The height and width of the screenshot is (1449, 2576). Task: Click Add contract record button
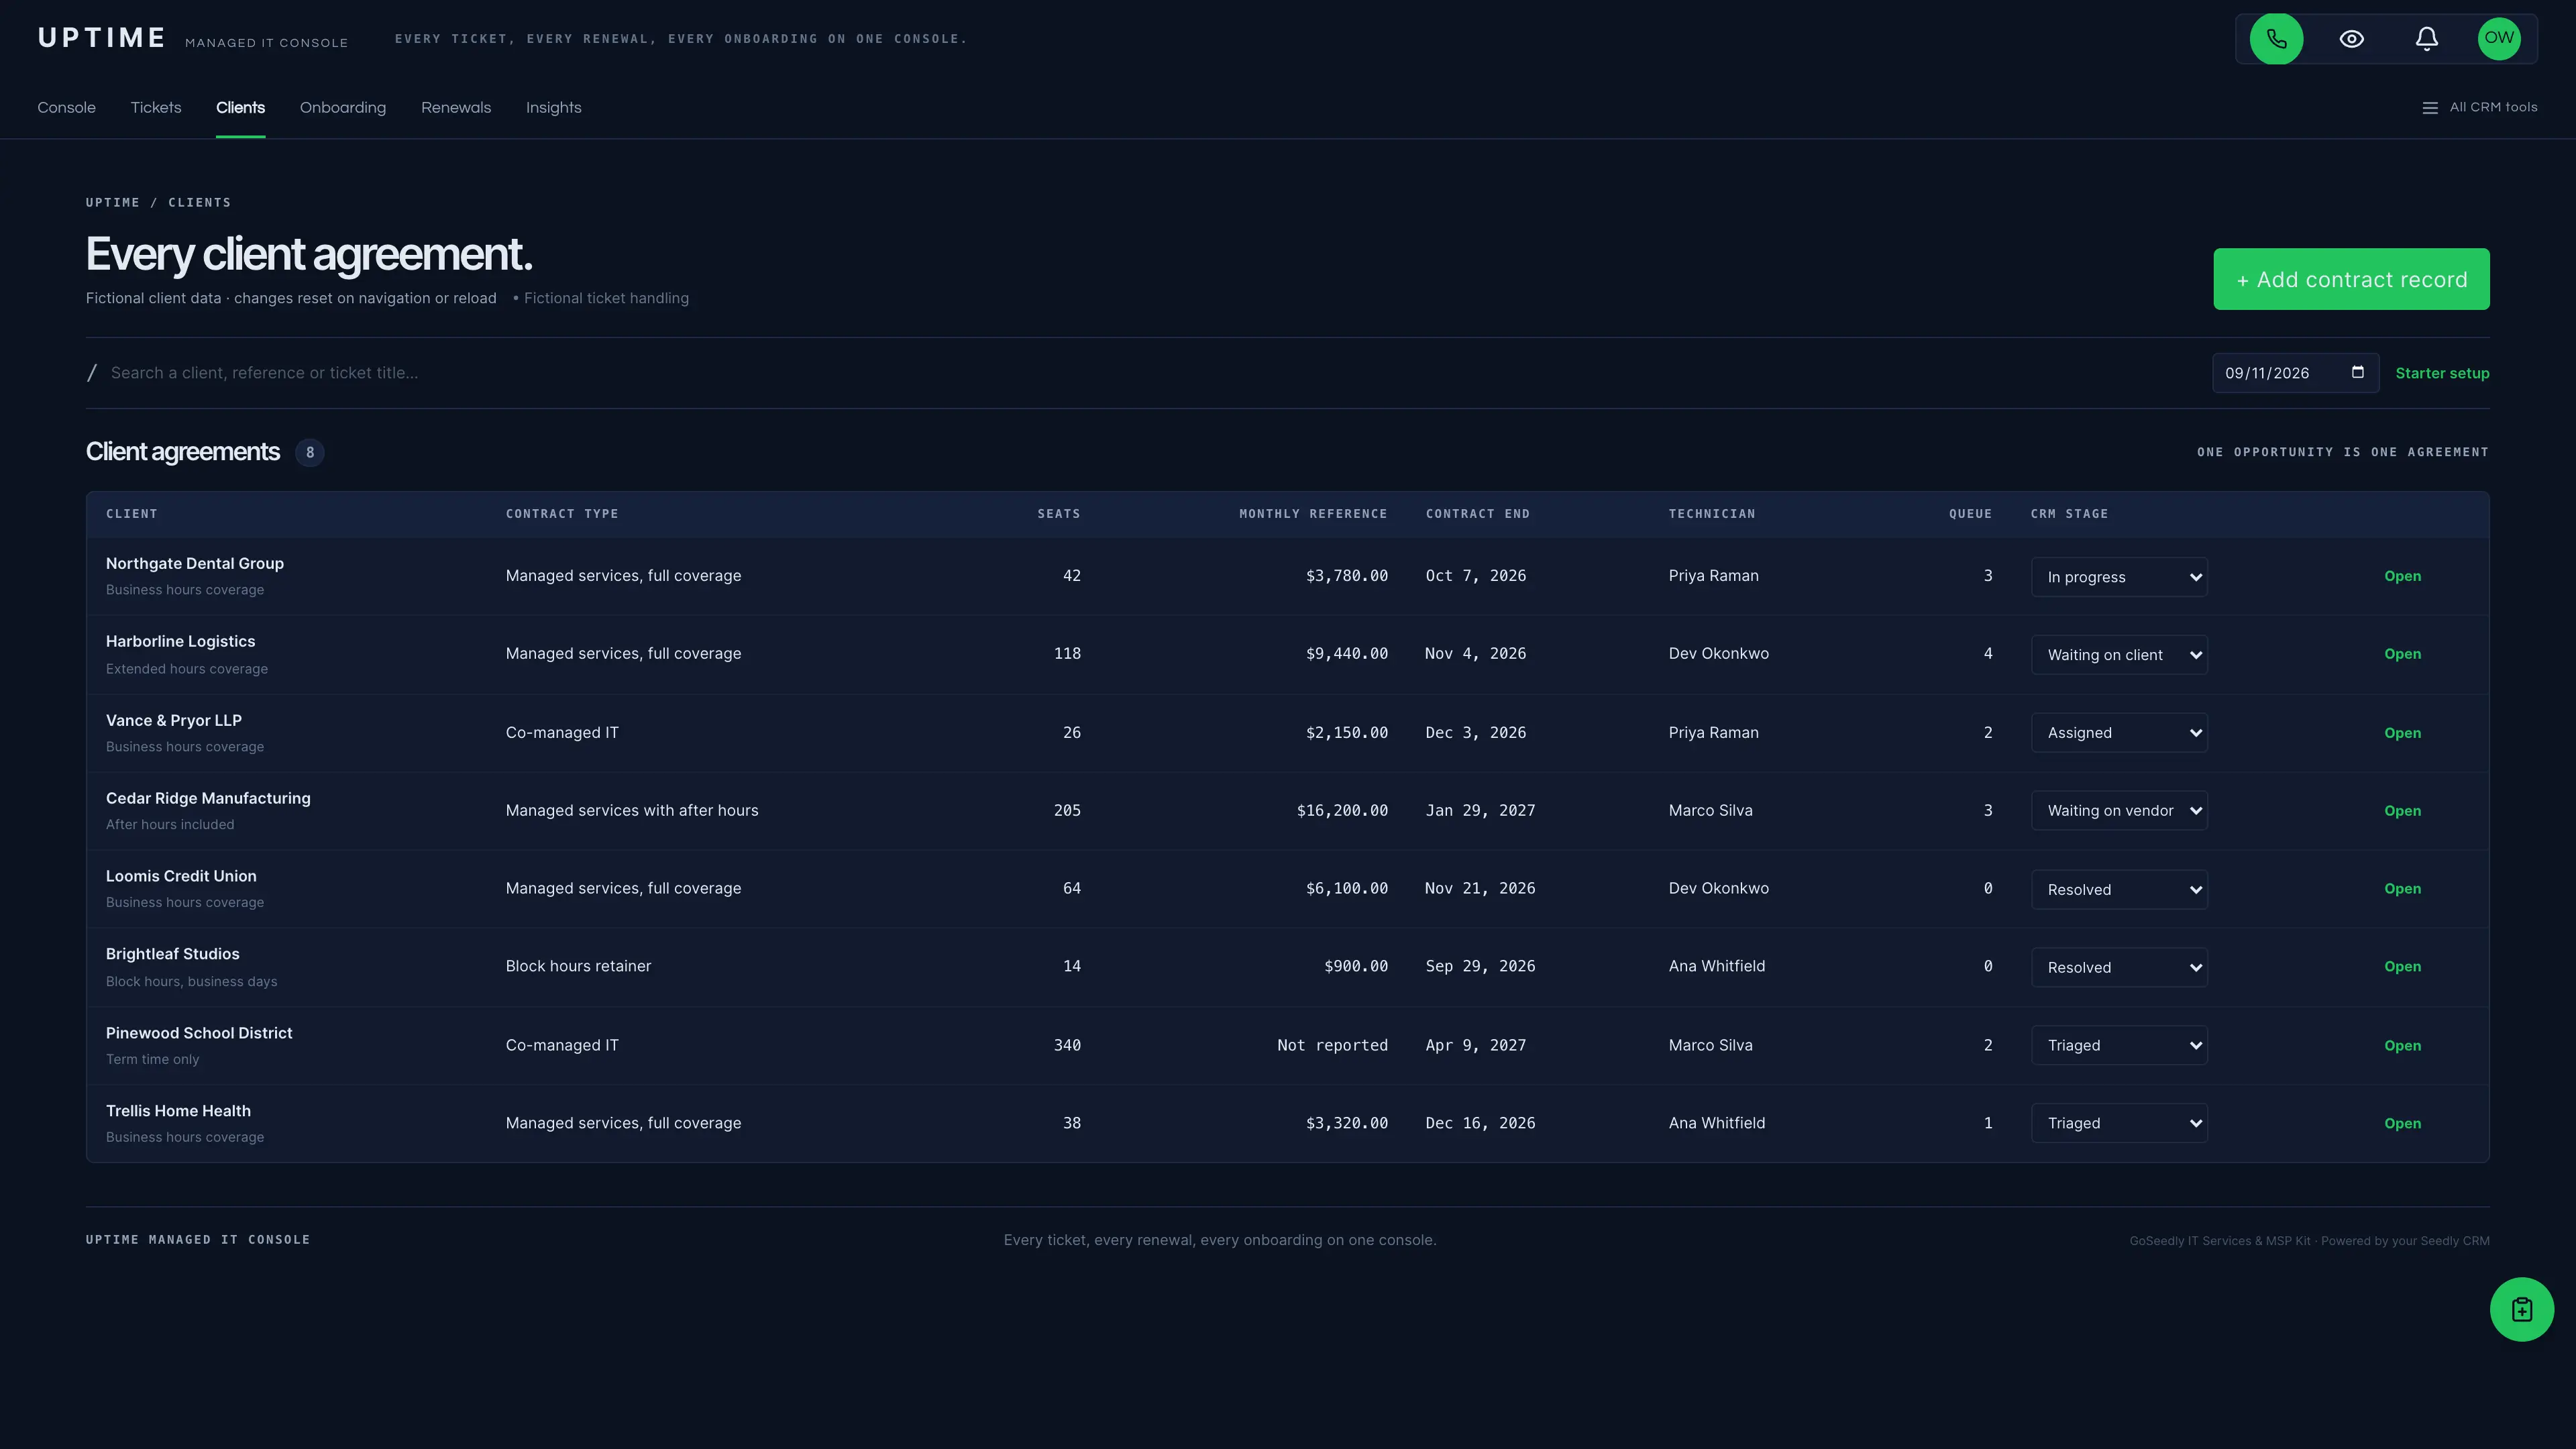tap(2351, 279)
